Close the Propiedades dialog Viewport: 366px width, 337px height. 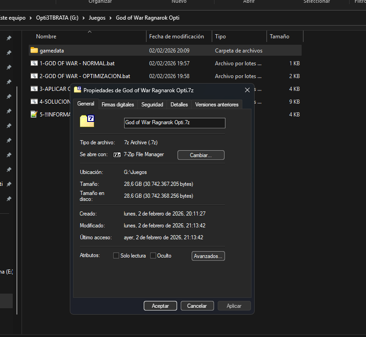coord(247,90)
